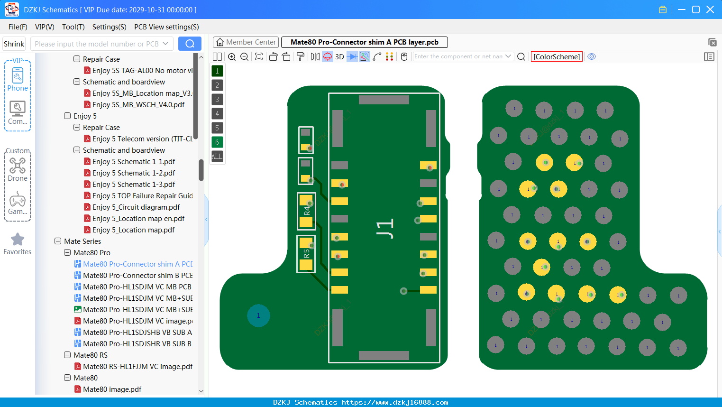Screen dimensions: 722x407
Task: Mirror the PCB view
Action: click(x=315, y=57)
